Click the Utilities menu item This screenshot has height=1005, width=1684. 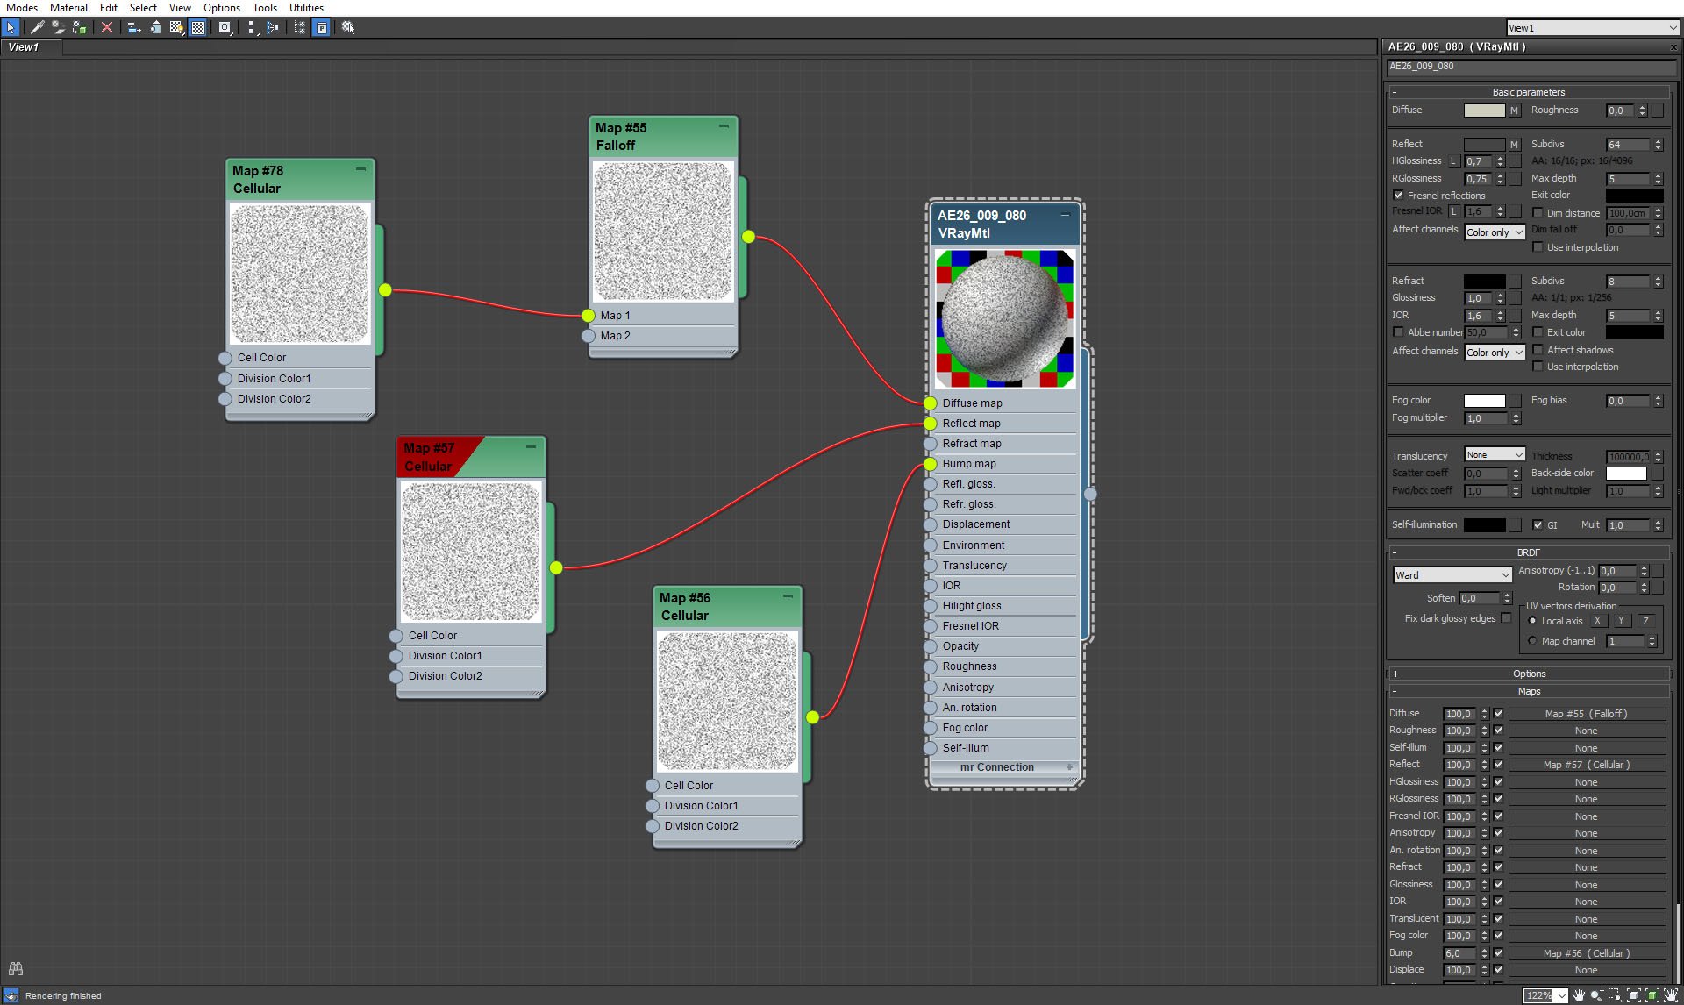pyautogui.click(x=305, y=9)
